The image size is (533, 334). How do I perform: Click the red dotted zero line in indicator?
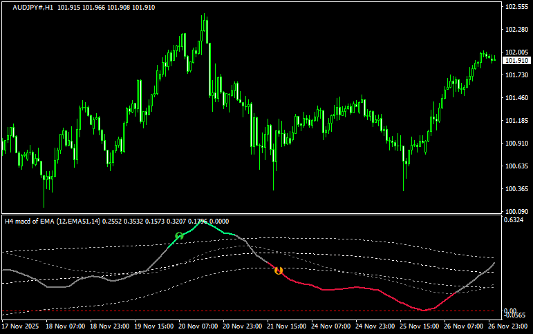tap(207, 312)
